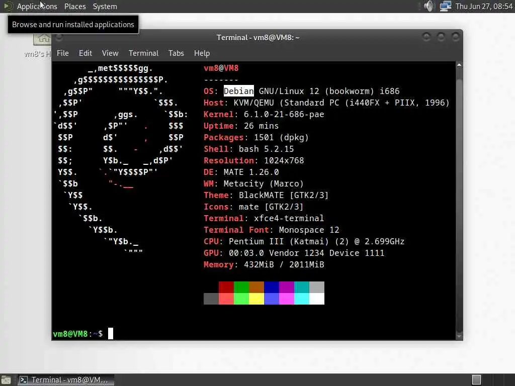Click the terminal scrollbar up arrow
This screenshot has width=515, height=386.
click(459, 65)
